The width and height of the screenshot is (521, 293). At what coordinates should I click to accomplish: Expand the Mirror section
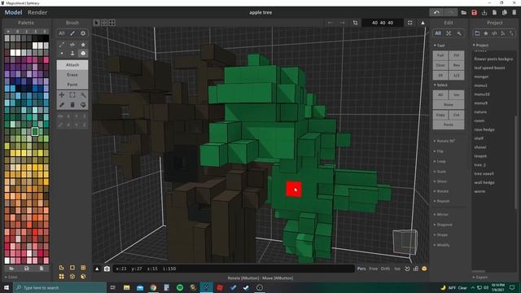tap(441, 215)
